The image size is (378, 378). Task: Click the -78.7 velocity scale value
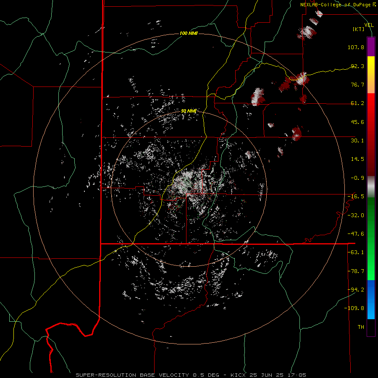[x=356, y=271]
